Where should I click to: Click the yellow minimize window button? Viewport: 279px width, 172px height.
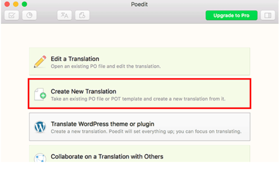[x=16, y=4]
